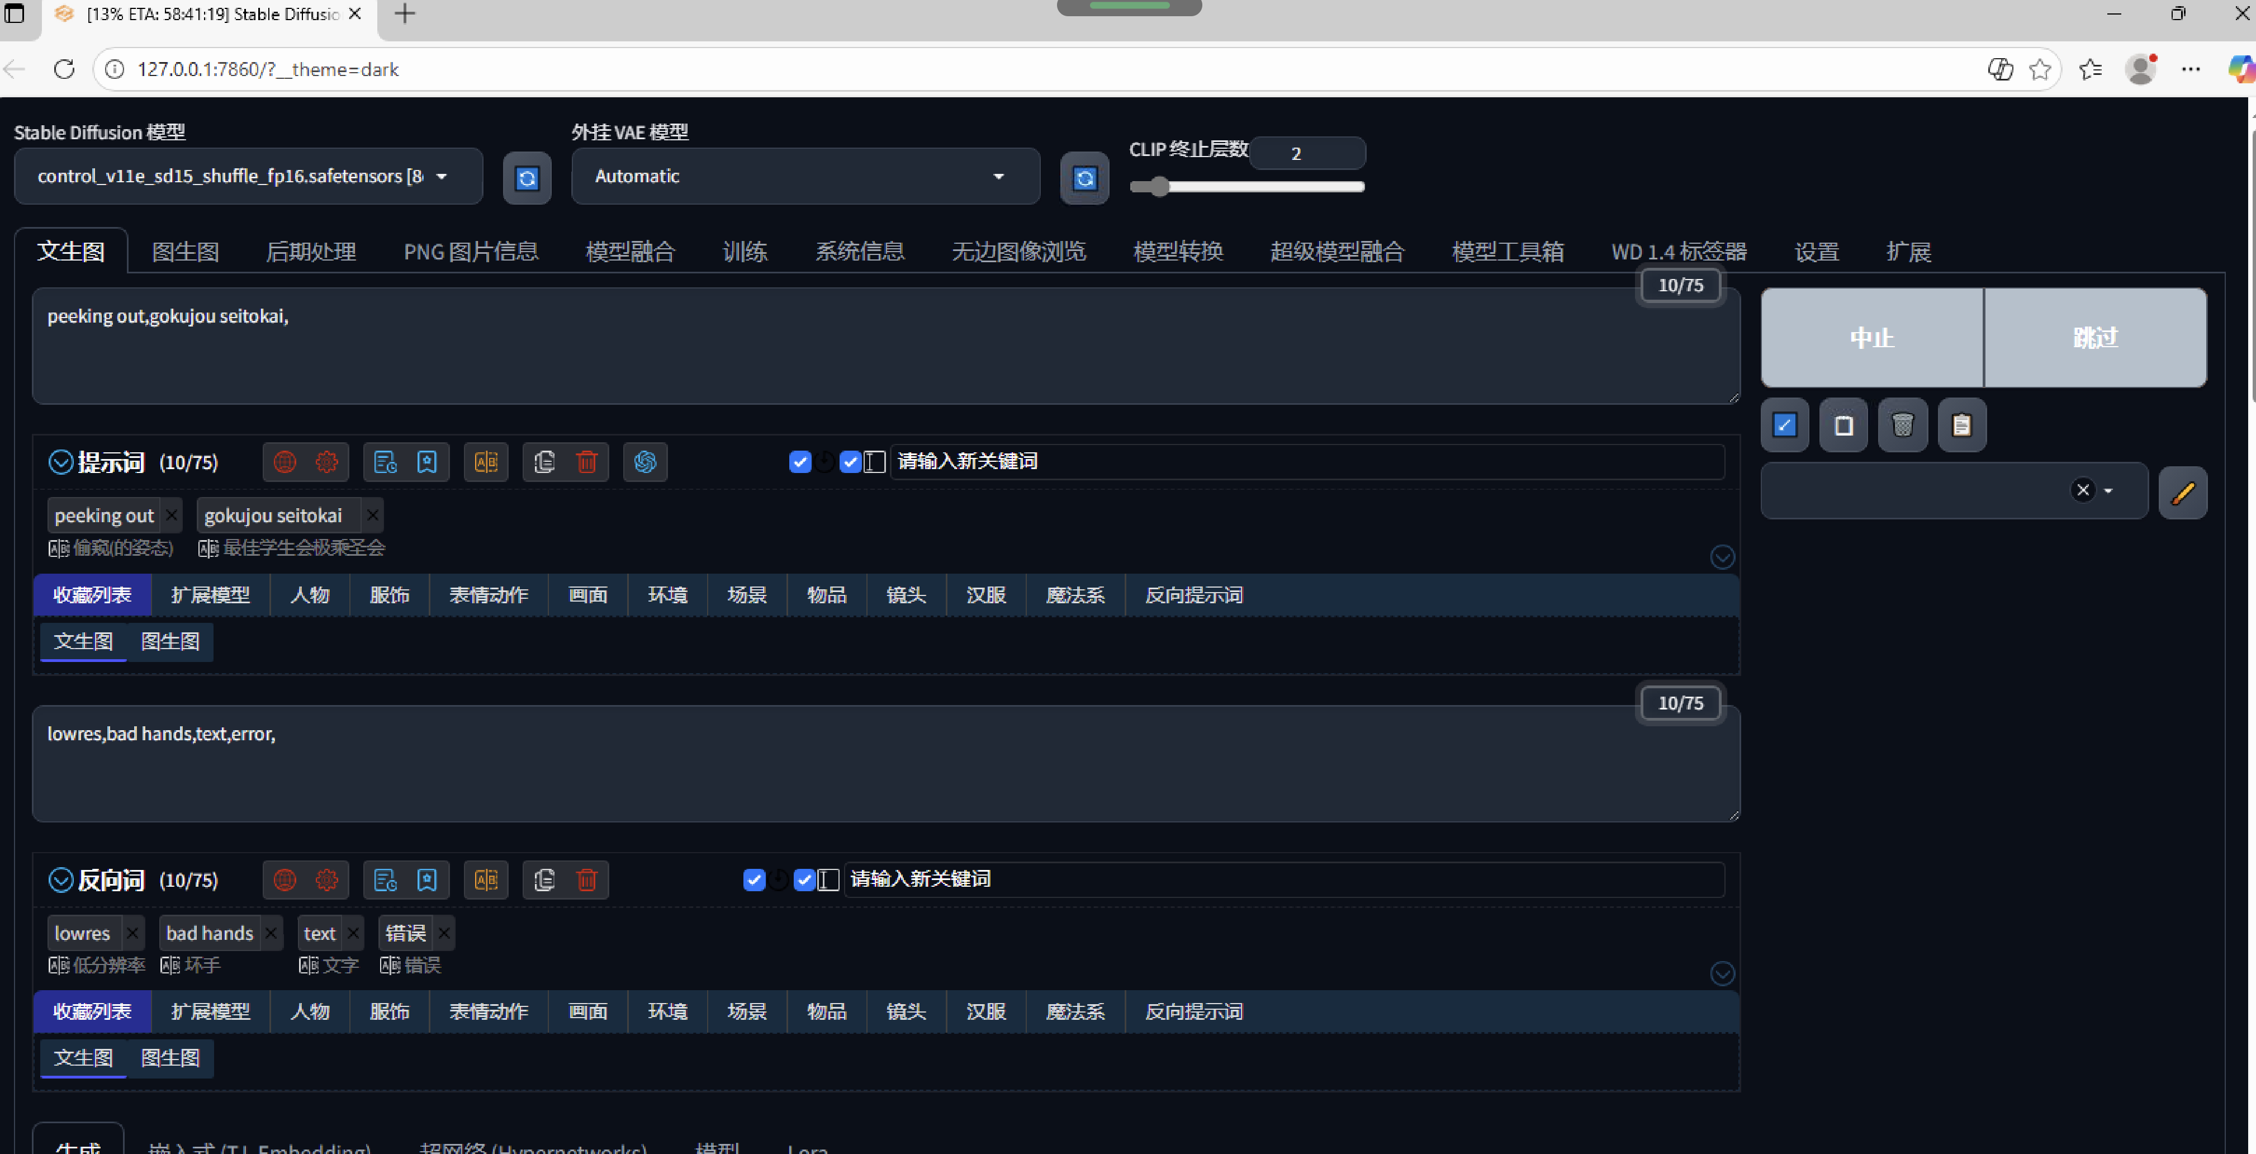The height and width of the screenshot is (1154, 2256).
Task: Open the Automatic VAE dropdown
Action: click(x=804, y=176)
